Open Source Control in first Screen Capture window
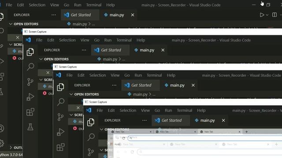The width and height of the screenshot is (282, 158). [x=30, y=82]
